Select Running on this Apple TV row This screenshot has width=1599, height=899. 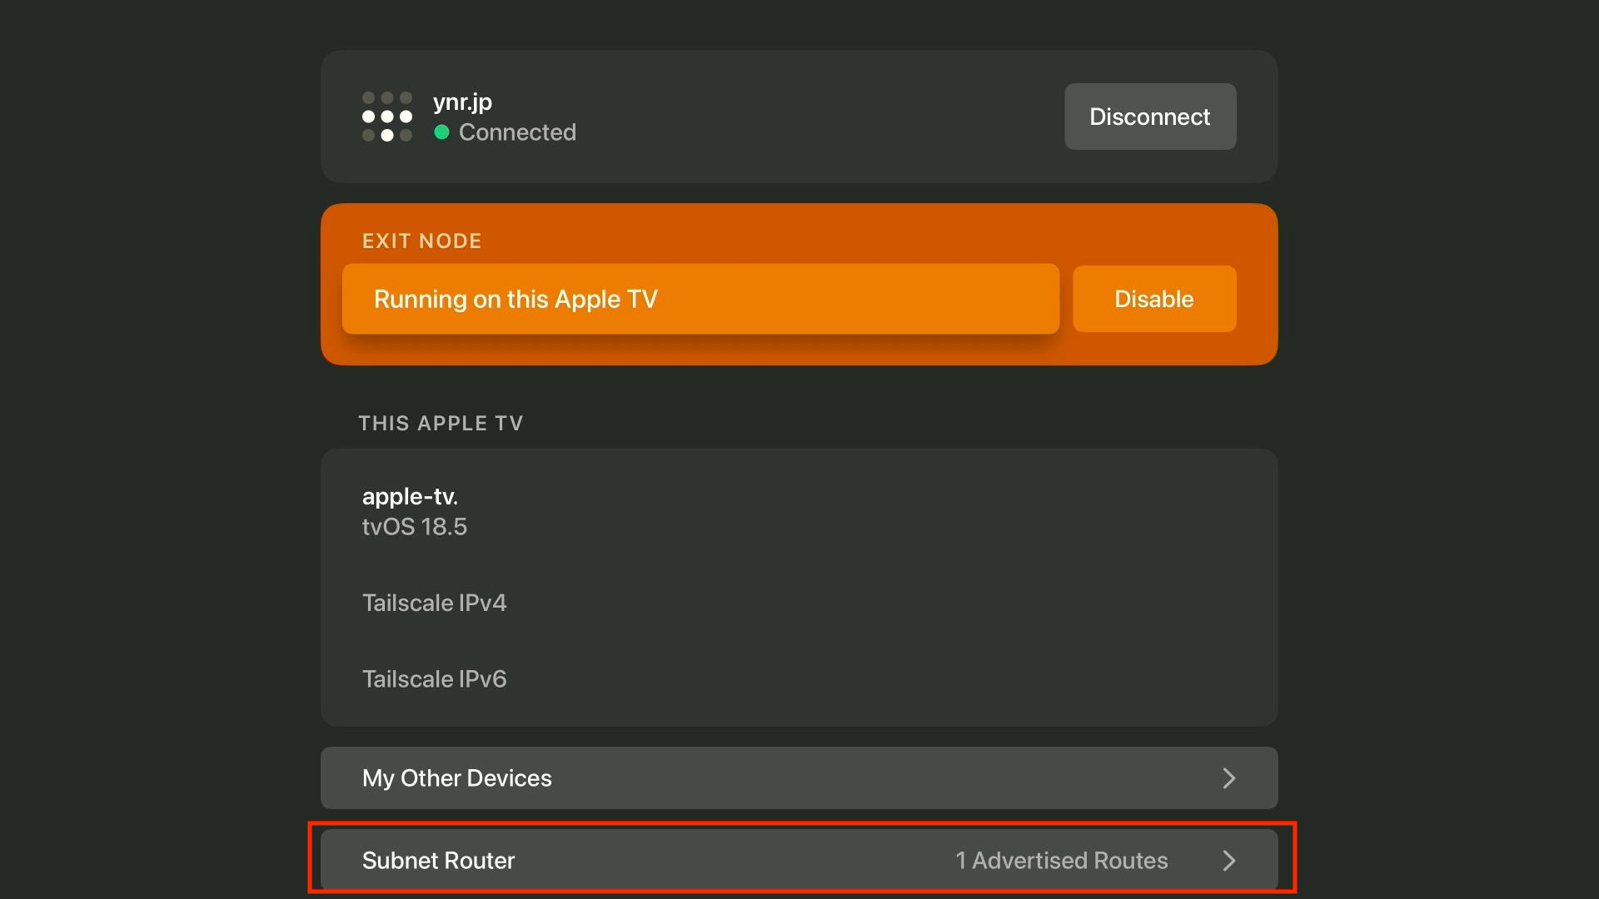(700, 299)
